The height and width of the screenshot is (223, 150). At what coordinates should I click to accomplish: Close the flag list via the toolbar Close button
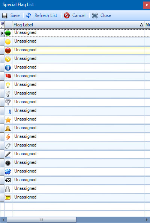101,15
